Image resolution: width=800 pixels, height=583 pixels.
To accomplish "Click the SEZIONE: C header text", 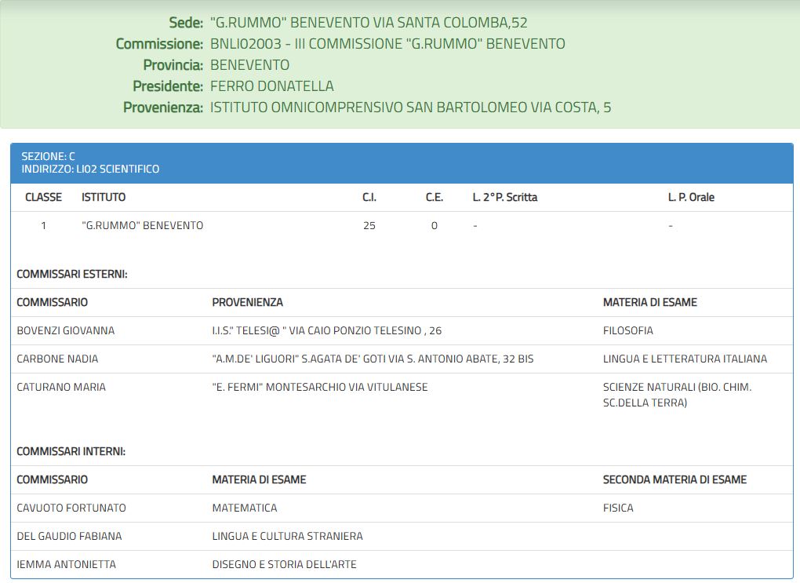I will point(48,156).
